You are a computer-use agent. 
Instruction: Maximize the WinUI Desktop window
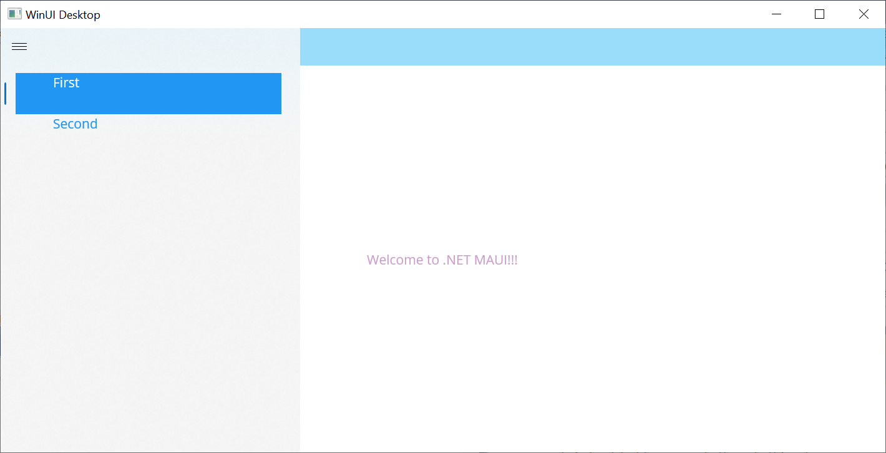(x=819, y=14)
